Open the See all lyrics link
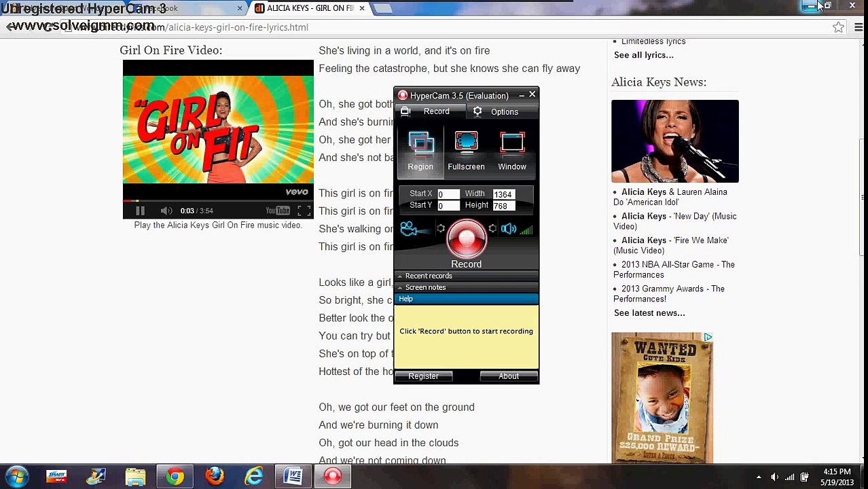Image resolution: width=868 pixels, height=489 pixels. (644, 55)
